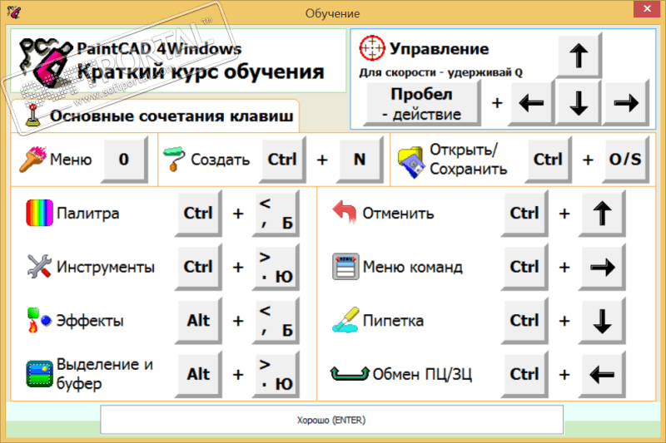Click the Меню команд window icon
The height and width of the screenshot is (443, 666).
click(345, 267)
